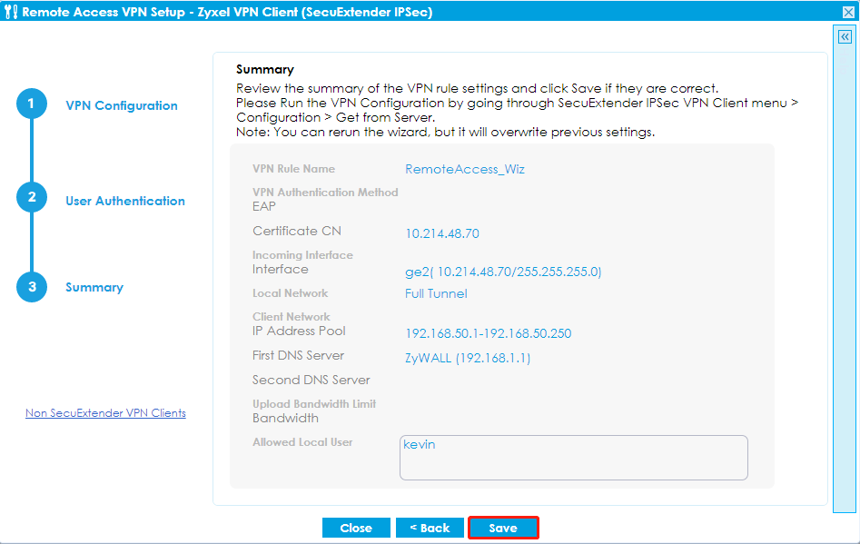Image resolution: width=860 pixels, height=544 pixels.
Task: Click the IP Address Pool label
Action: pyautogui.click(x=299, y=331)
